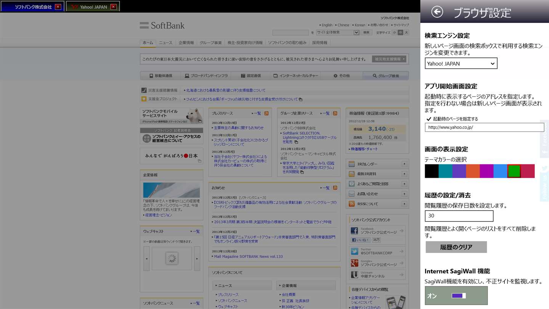Open the 企業情報 navigation menu

coord(186,43)
